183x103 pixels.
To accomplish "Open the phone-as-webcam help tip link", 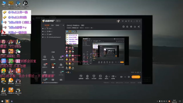I will tap(51, 83).
